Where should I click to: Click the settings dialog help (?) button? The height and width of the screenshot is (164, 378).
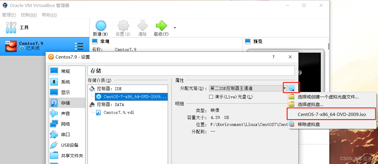[273, 57]
